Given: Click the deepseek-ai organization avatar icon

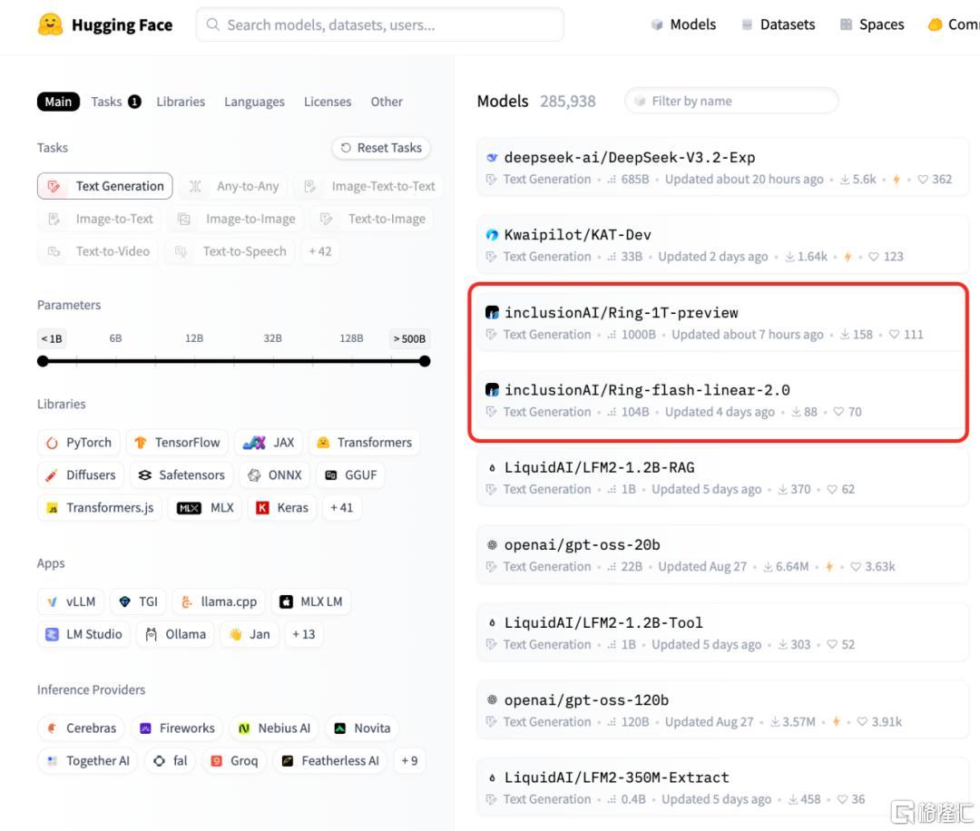Looking at the screenshot, I should (492, 157).
